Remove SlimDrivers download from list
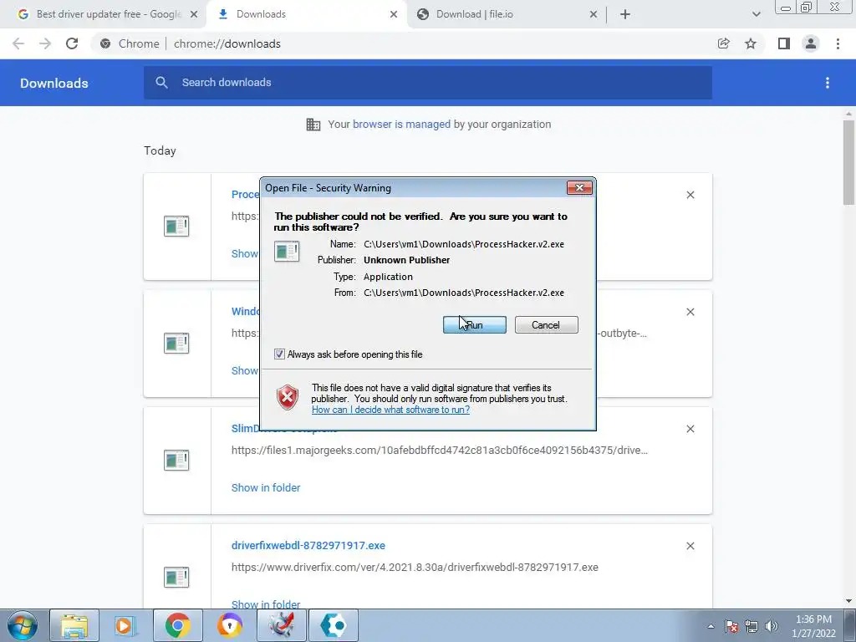 click(690, 429)
